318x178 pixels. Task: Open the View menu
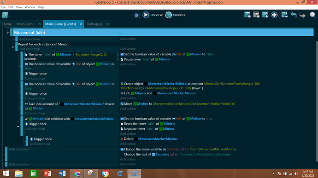coord(19,7)
